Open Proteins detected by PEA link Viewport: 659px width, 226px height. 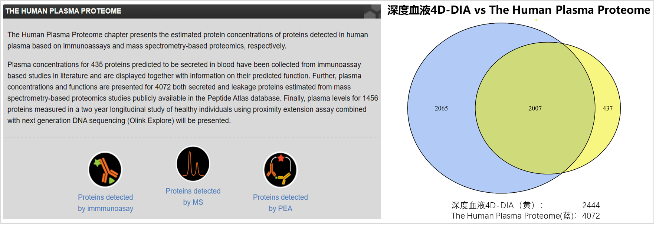coord(280,203)
